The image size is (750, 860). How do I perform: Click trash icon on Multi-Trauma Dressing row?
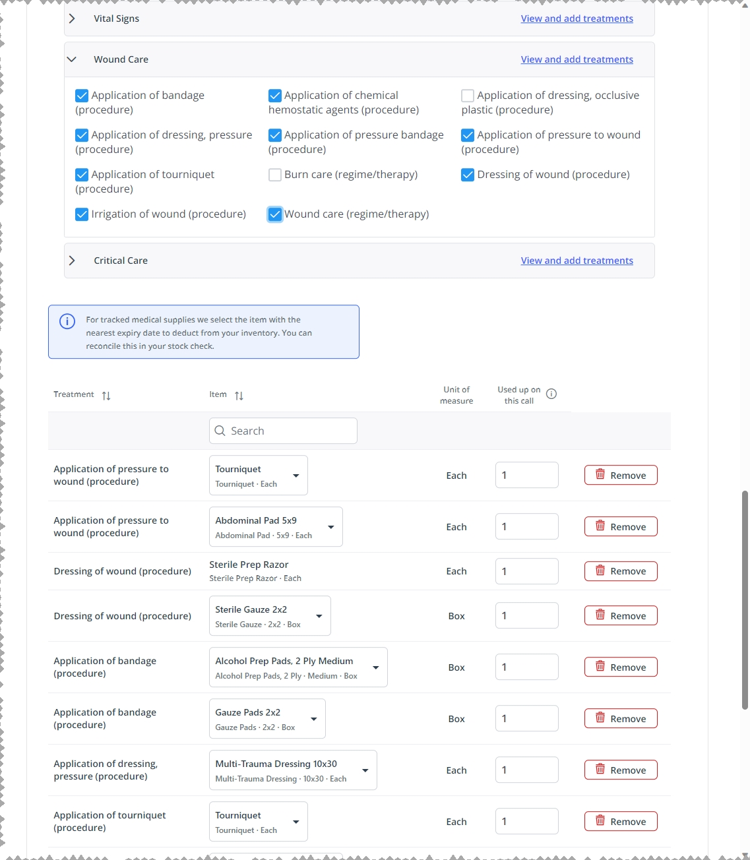(600, 769)
